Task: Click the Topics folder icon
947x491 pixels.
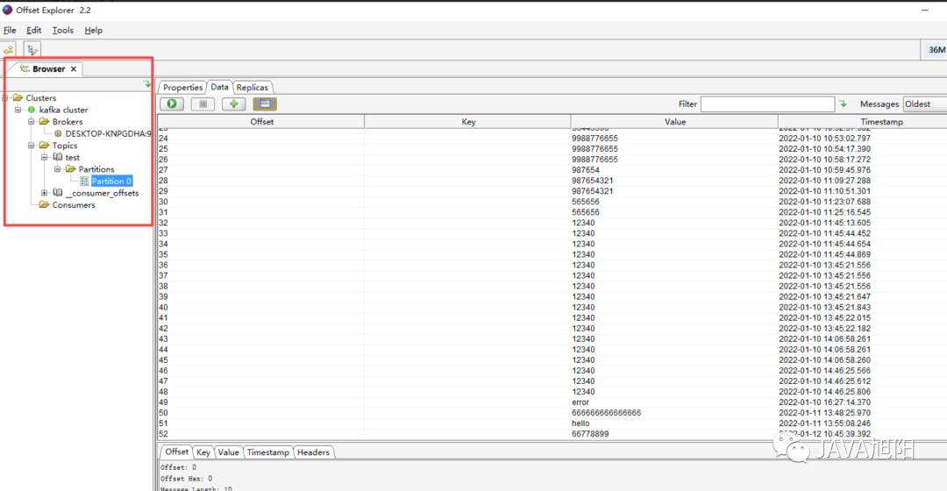Action: [x=44, y=146]
